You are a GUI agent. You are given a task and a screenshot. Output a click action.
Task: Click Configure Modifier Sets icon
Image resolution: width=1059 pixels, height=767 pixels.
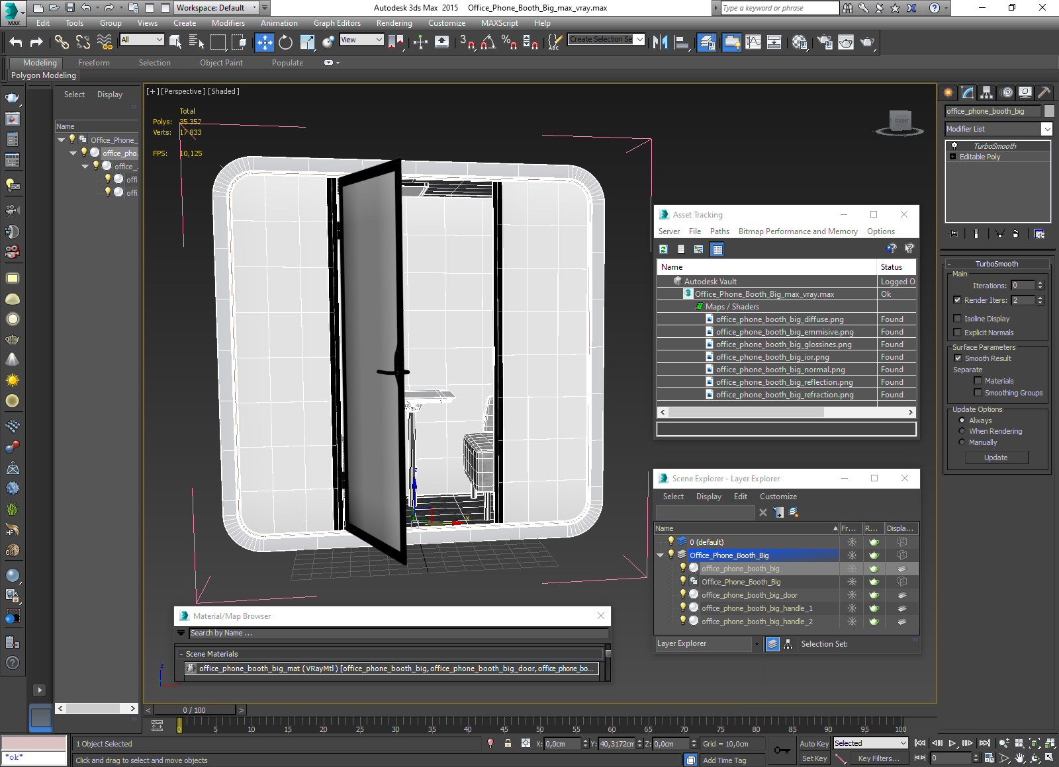(1039, 233)
